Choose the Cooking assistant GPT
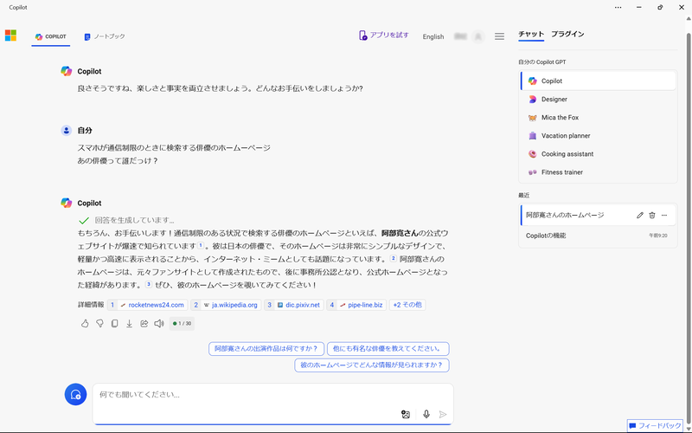 point(598,154)
